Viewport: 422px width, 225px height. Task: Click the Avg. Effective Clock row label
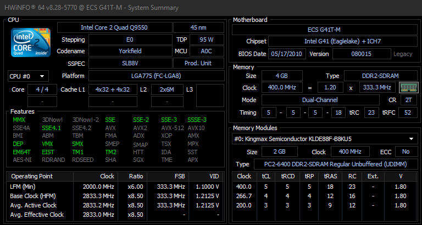tap(37, 215)
